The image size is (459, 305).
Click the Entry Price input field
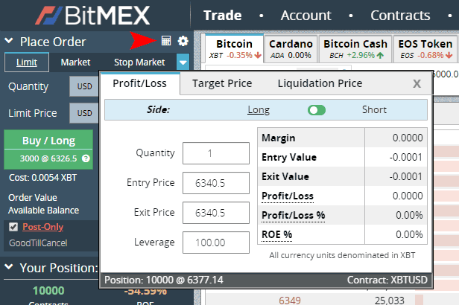coord(216,183)
